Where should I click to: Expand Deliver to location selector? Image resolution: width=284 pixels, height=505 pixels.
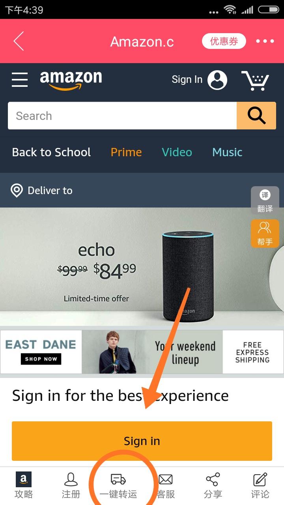tap(41, 191)
